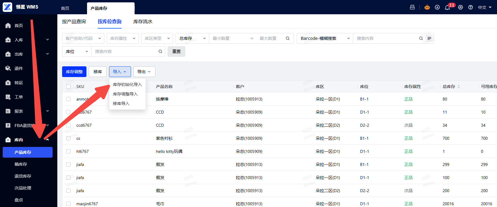
Task: Click the 最小数量 minimum quantity input
Action: pyautogui.click(x=229, y=38)
